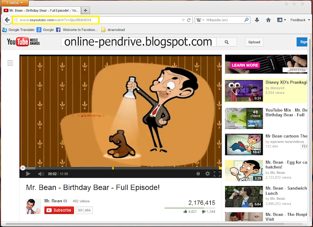This screenshot has height=227, width=313.
Task: Open Egg for ca hatches 2:29 thumbnail
Action: click(x=244, y=170)
